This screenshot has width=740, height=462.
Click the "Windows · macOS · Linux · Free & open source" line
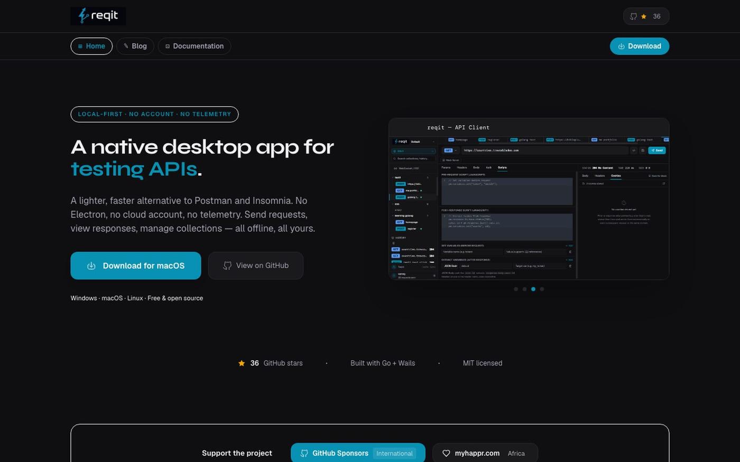pyautogui.click(x=137, y=298)
